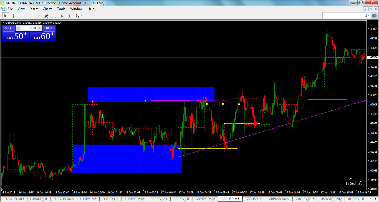Switch to the USDCAD,Daily chart tab
The image size is (379, 202).
(331, 199)
